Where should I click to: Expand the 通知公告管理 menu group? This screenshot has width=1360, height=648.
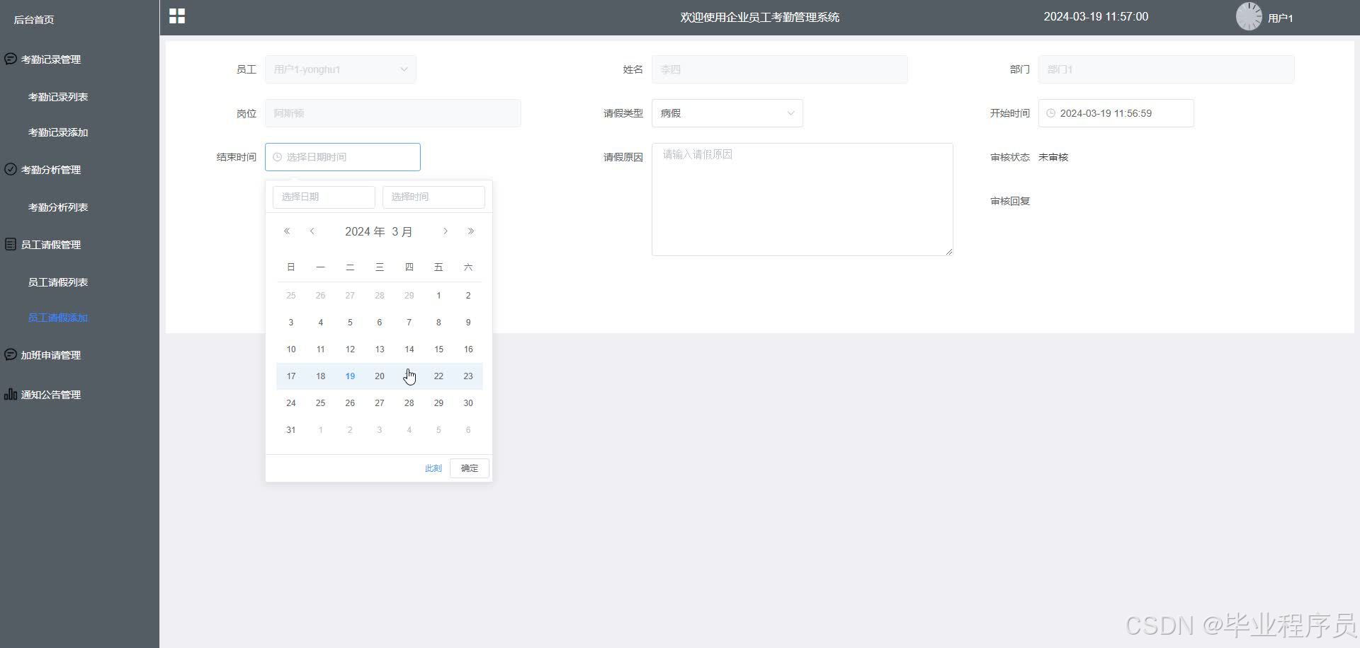(x=51, y=395)
